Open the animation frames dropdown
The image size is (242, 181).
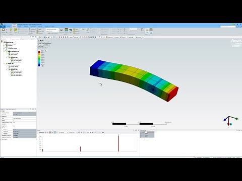(x=63, y=132)
